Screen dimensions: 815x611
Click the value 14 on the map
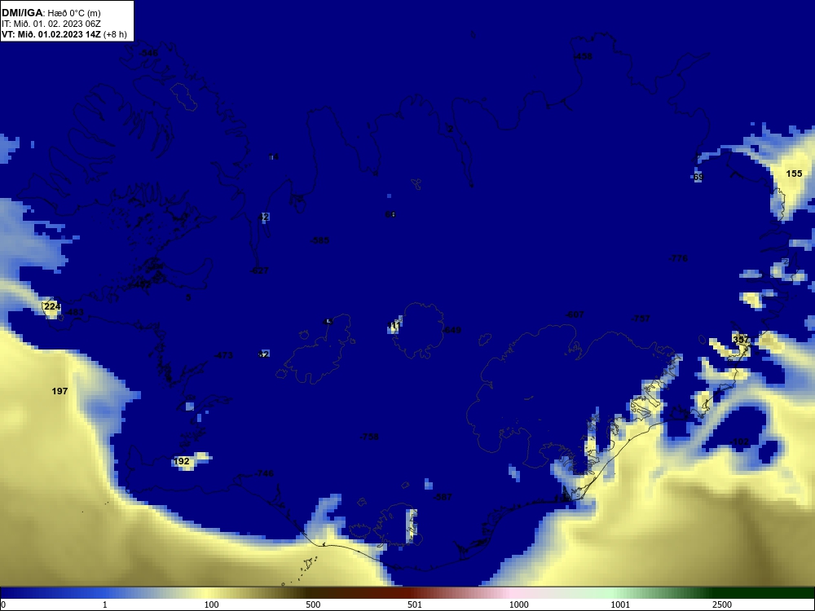point(273,157)
